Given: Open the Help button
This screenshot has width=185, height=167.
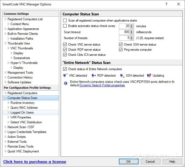Looking at the screenshot, I should click(x=172, y=161).
